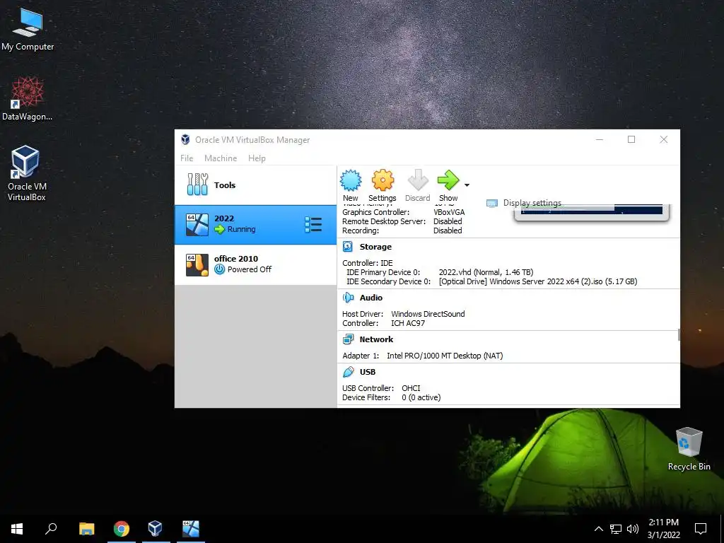Click the taskbar search magnifier
This screenshot has width=724, height=543.
(51, 529)
